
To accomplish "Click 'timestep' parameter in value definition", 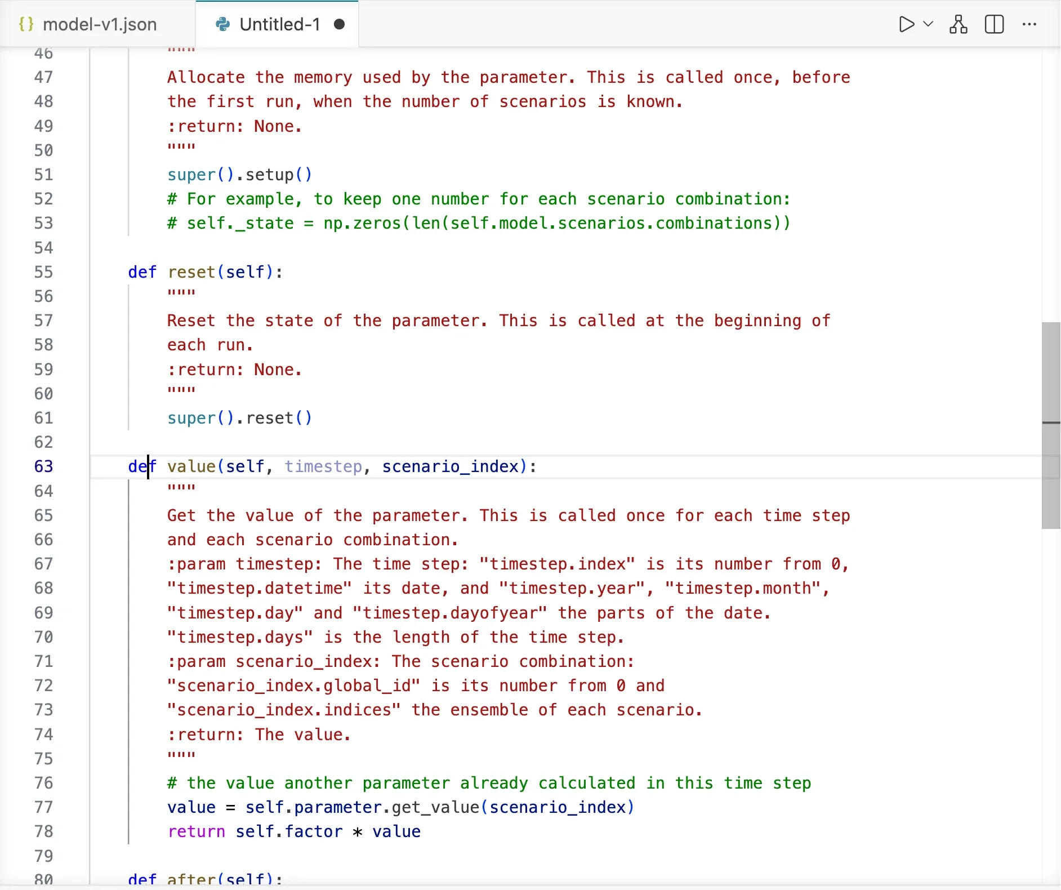I will [323, 466].
